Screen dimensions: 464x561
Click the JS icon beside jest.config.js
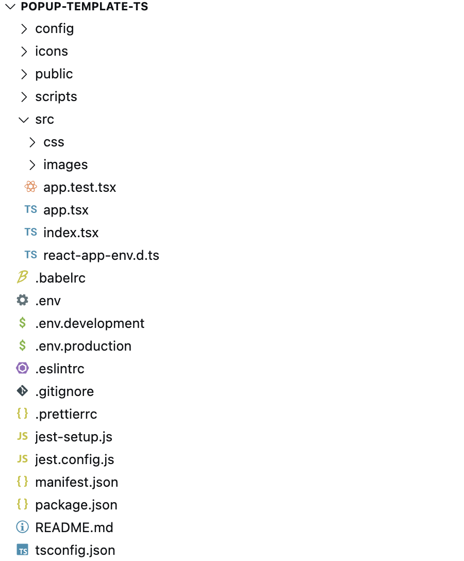point(22,459)
